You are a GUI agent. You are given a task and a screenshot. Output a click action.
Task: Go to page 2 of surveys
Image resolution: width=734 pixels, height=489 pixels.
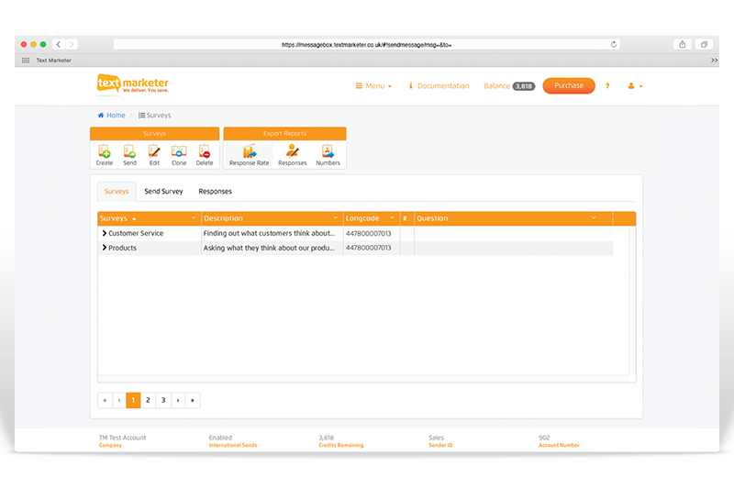[148, 400]
